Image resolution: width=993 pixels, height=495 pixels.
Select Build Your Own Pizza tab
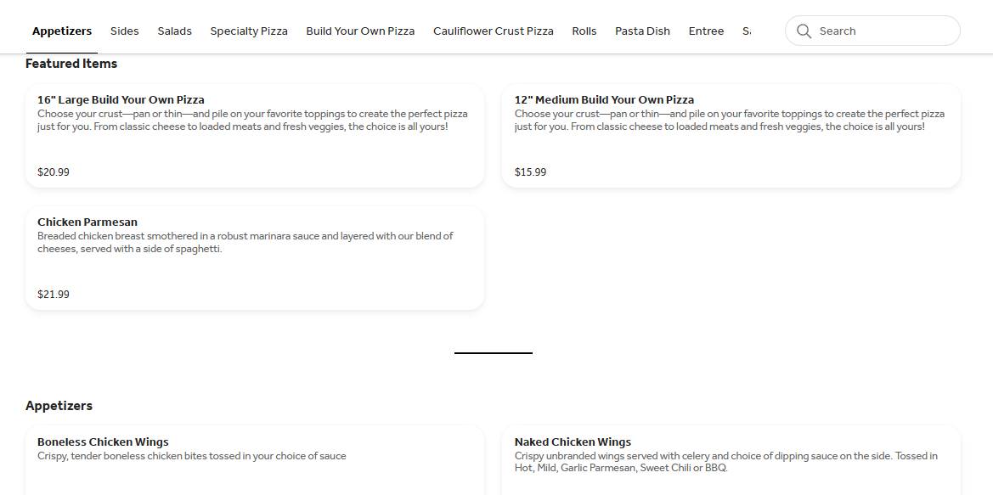(360, 31)
